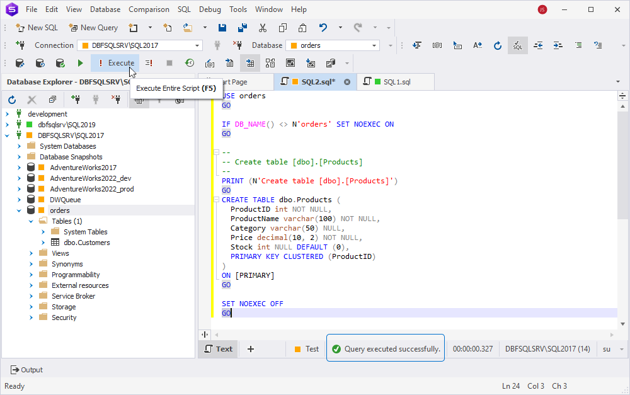Open the Debug menu

(210, 9)
